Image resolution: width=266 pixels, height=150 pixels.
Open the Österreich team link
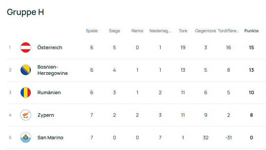[x=50, y=47]
